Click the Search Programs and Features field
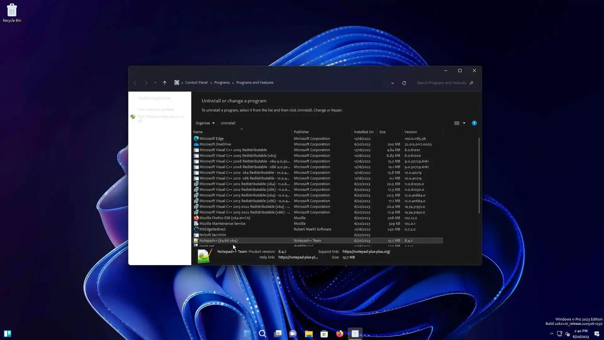The width and height of the screenshot is (604, 340). point(441,83)
